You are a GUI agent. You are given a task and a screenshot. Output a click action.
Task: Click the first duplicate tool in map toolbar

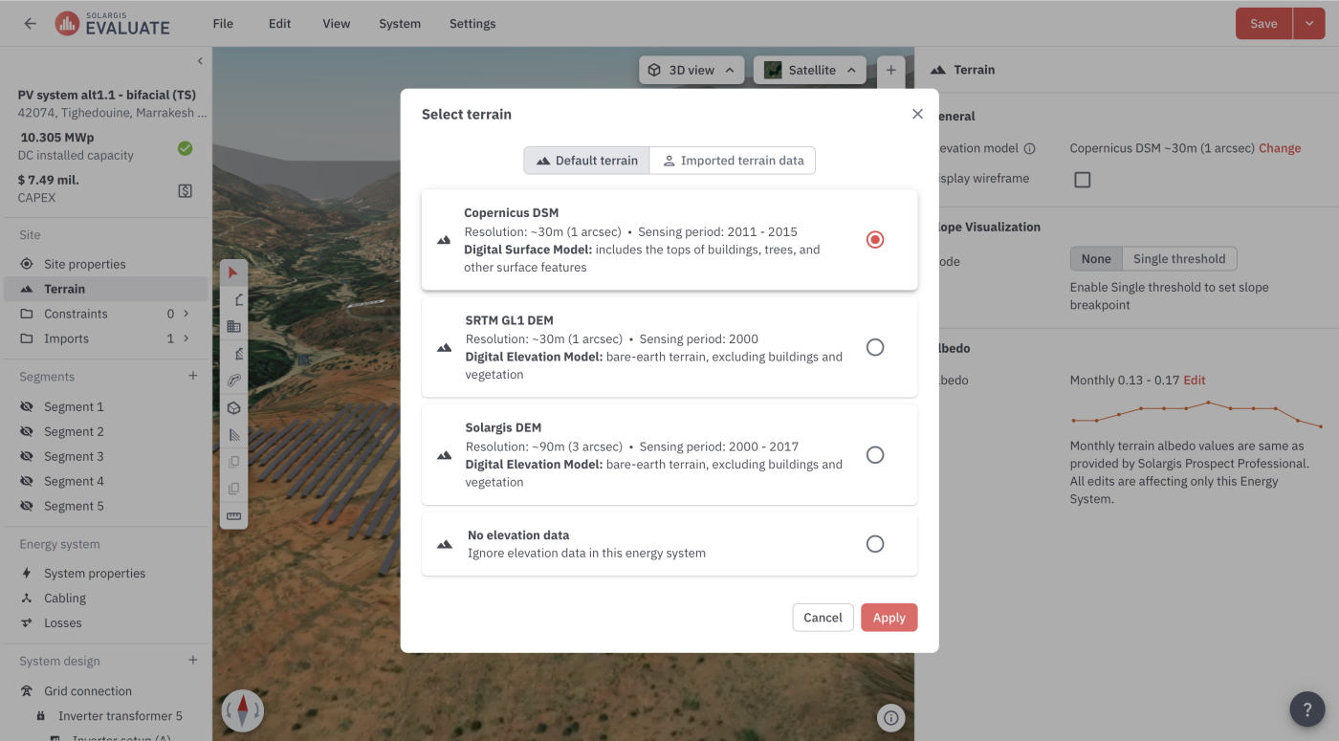coord(233,462)
